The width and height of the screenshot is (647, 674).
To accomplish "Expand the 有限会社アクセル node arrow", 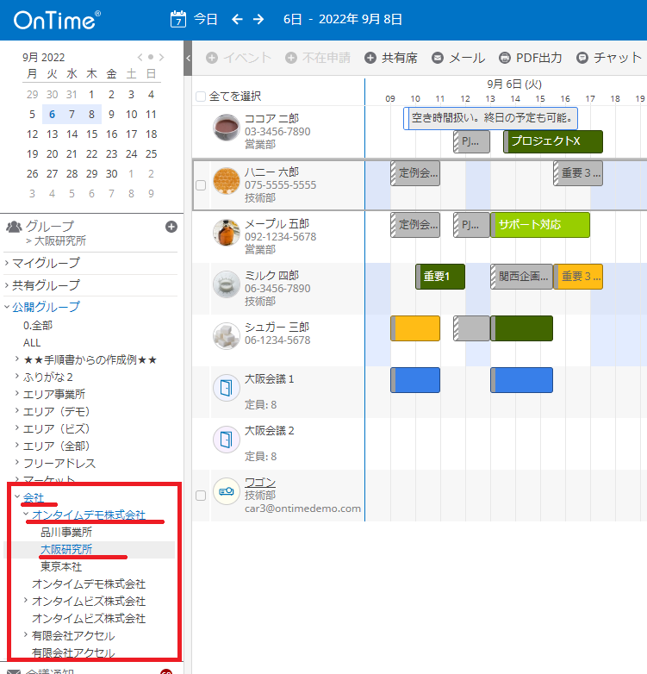I will tap(25, 634).
